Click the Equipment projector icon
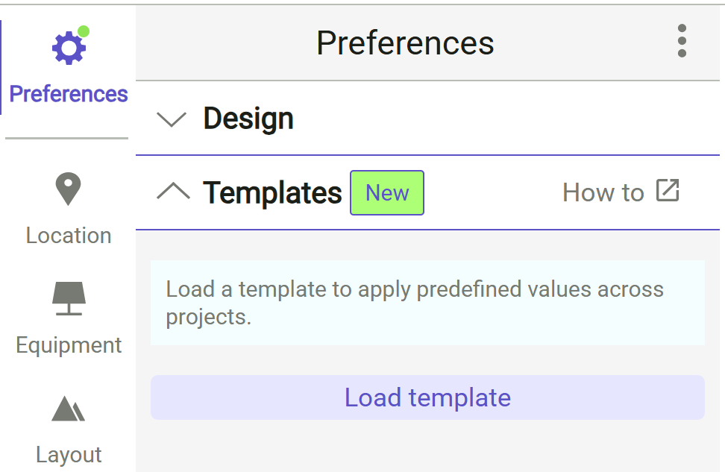 click(x=68, y=298)
